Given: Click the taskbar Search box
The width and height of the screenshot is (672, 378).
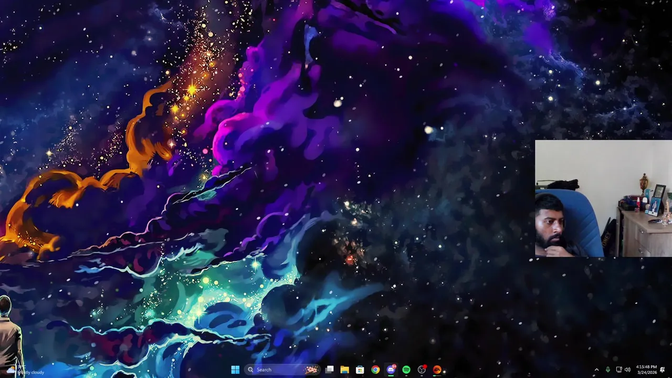Looking at the screenshot, I should click(x=282, y=370).
